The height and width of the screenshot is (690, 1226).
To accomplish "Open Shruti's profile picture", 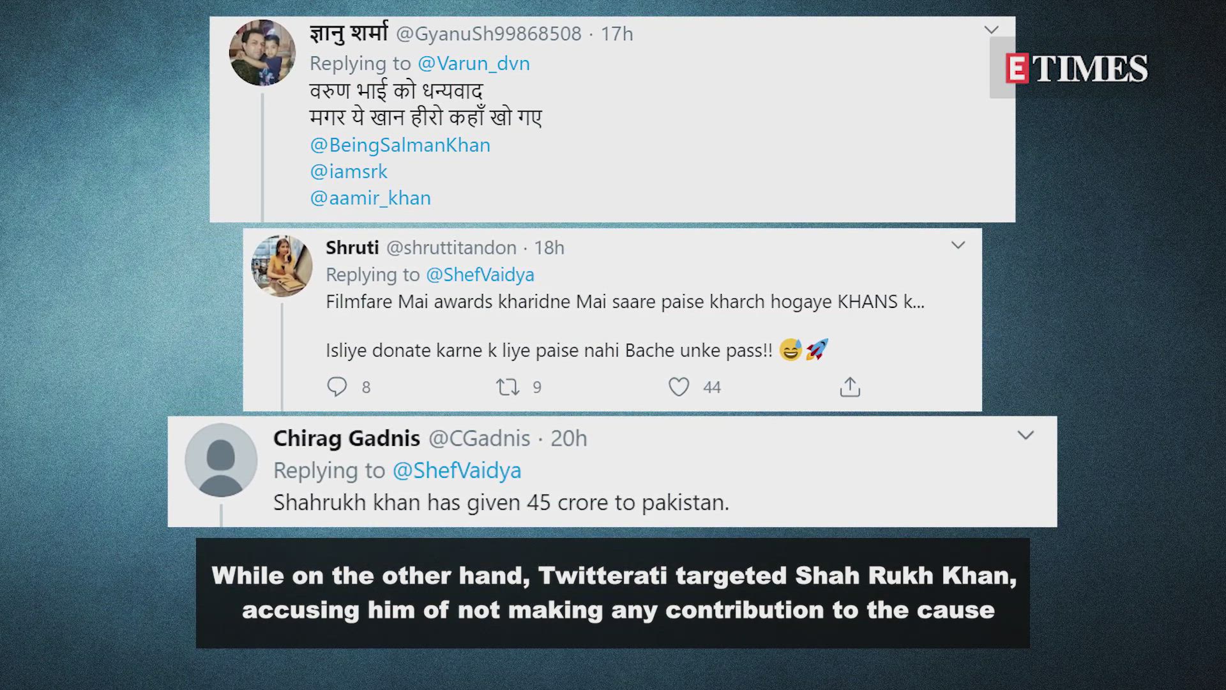I will (282, 266).
